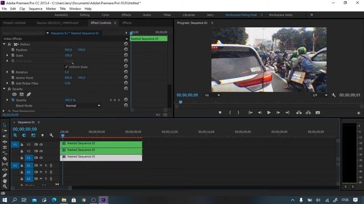This screenshot has height=204, width=364.
Task: Select the Selection arrow tool
Action: pos(5,125)
